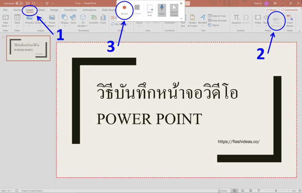Switch to the Home tab

tap(17, 10)
